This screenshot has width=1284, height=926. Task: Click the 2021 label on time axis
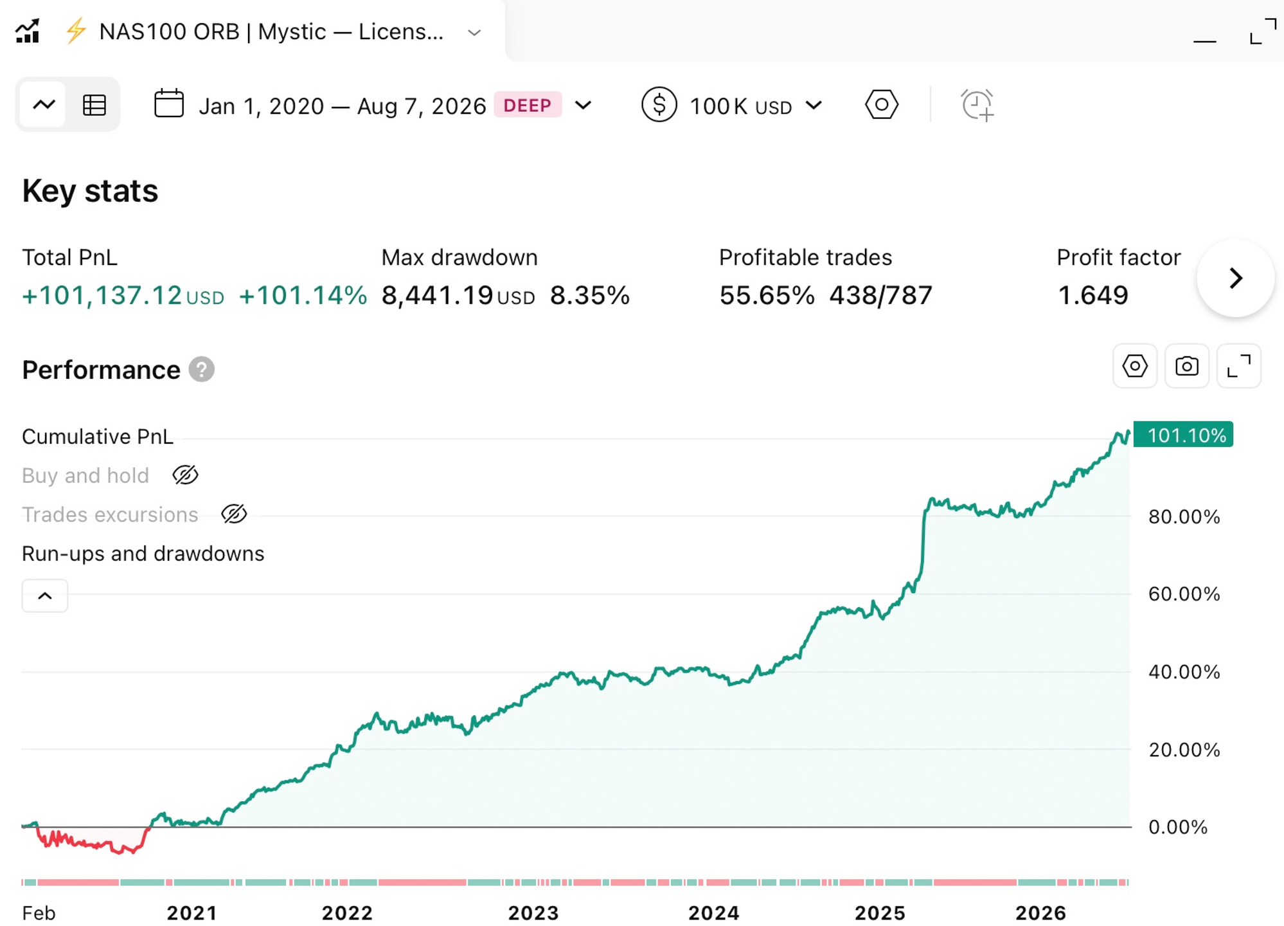pos(192,912)
